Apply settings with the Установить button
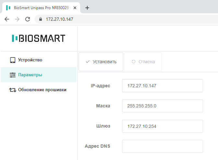 [101, 62]
